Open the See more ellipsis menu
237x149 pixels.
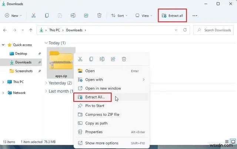[195, 15]
